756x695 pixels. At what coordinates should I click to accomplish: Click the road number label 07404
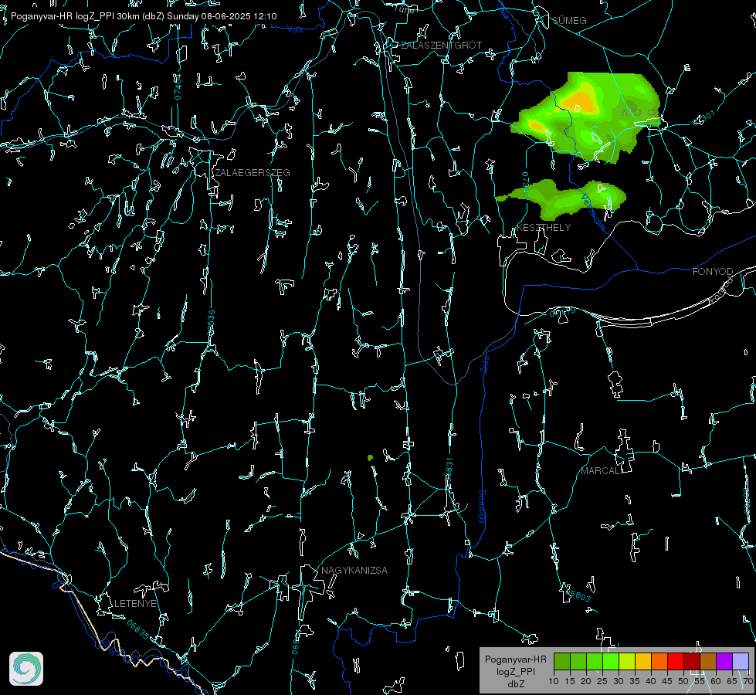[178, 86]
